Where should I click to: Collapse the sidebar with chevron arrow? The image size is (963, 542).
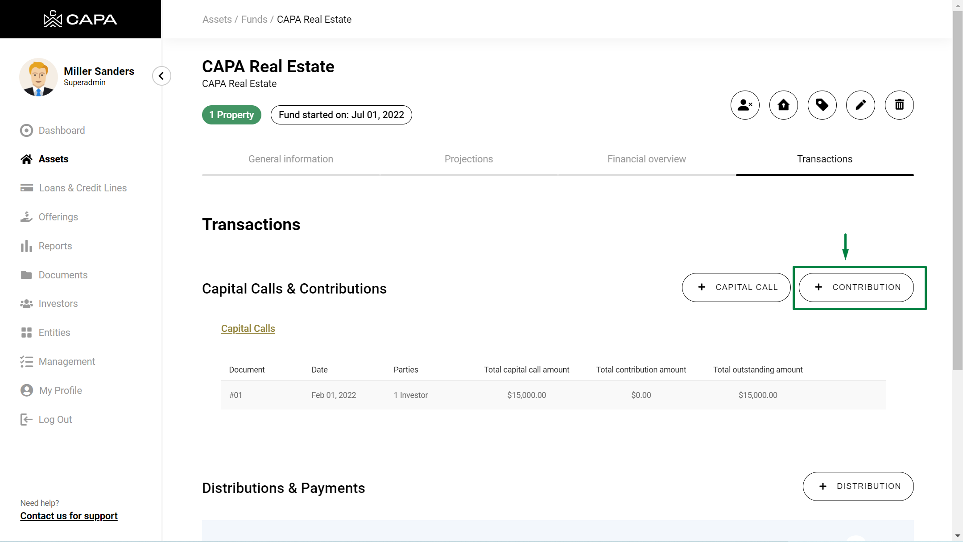coord(161,76)
